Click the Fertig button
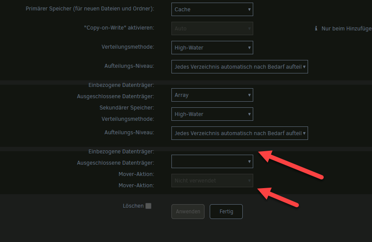 click(x=226, y=212)
